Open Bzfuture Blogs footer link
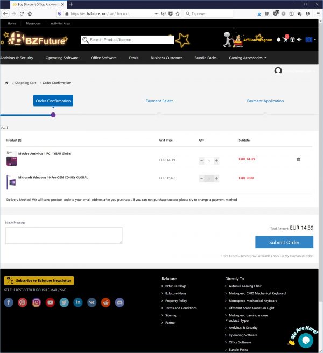This screenshot has width=323, height=353. point(175,286)
